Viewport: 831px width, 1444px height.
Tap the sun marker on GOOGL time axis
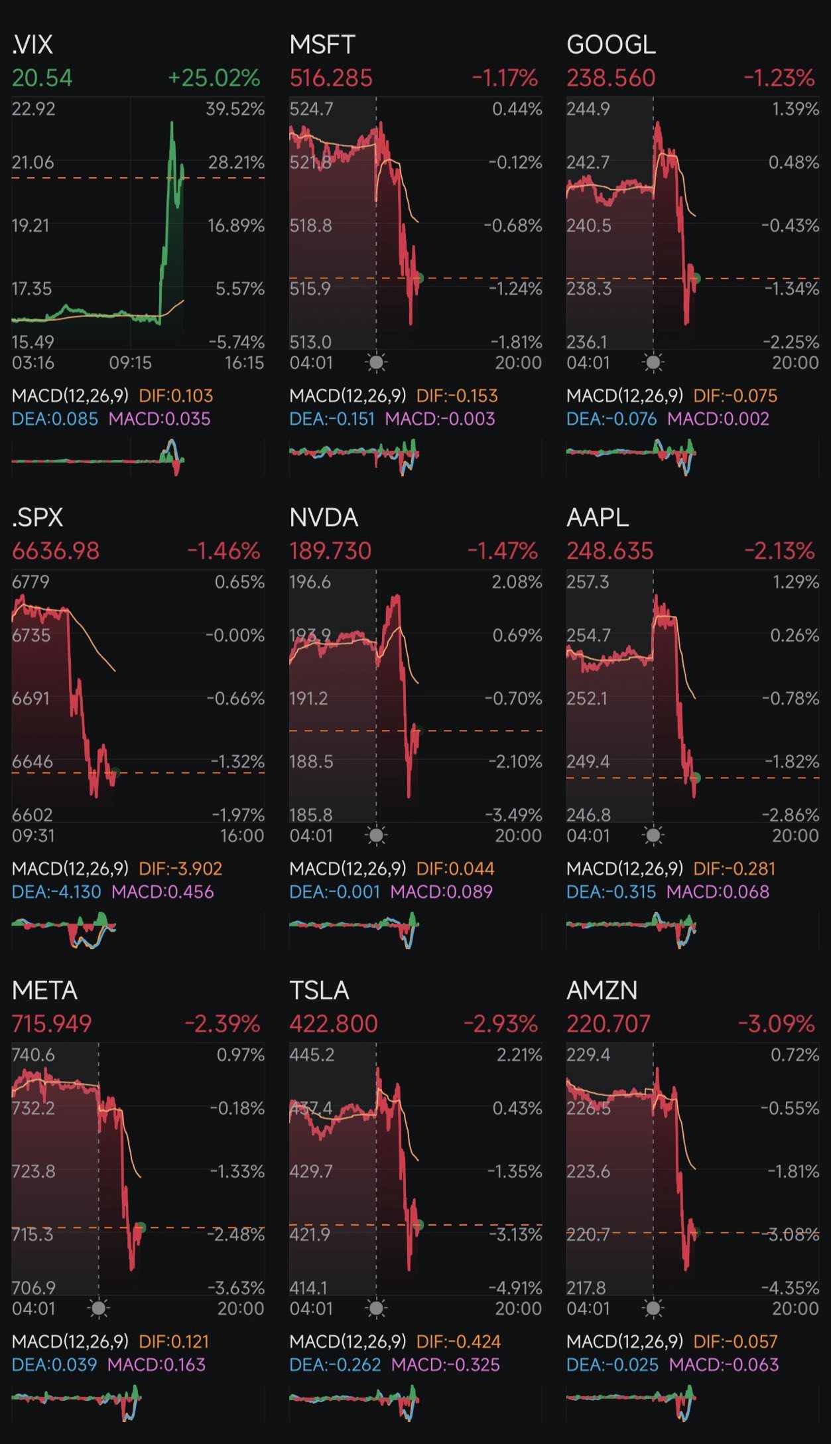tap(653, 362)
